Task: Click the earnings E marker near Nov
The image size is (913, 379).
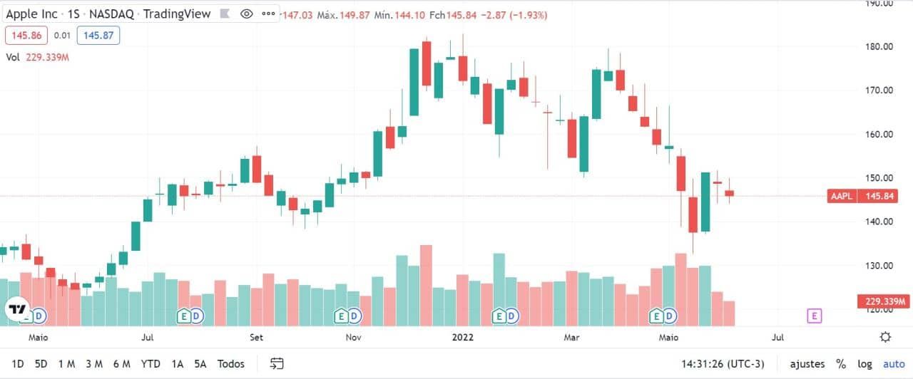Action: pyautogui.click(x=341, y=315)
